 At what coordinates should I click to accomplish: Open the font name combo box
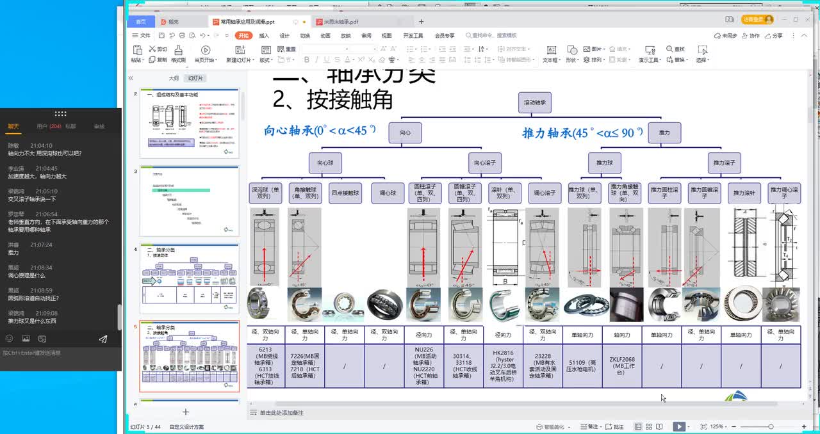coord(325,49)
